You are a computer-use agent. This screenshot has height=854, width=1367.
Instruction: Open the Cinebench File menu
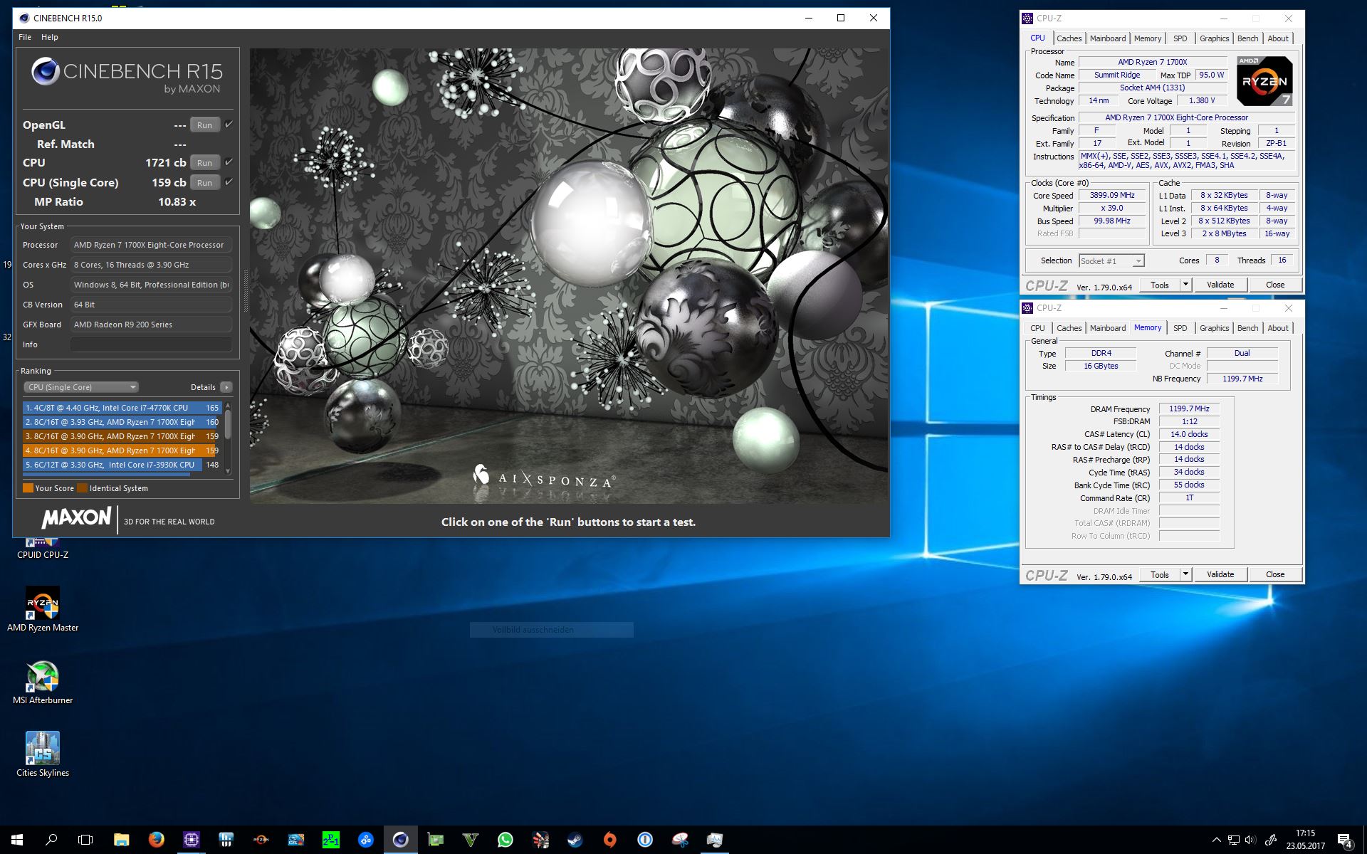point(25,37)
